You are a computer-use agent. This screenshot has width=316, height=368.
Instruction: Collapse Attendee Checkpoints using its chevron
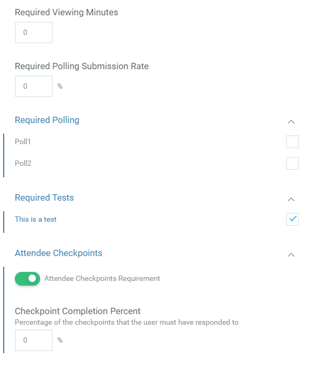pos(291,254)
